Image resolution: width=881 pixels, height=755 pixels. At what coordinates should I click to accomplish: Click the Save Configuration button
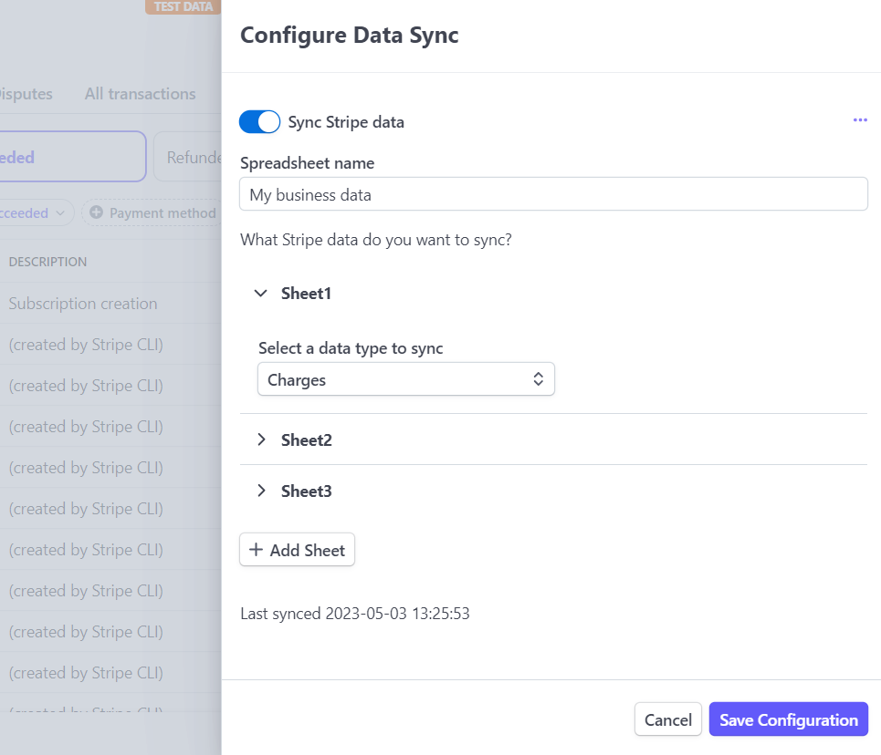point(787,719)
